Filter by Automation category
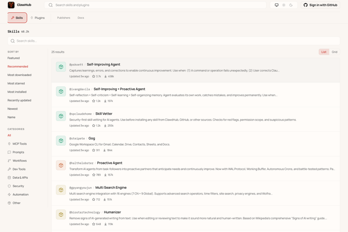Image resolution: width=348 pixels, height=232 pixels. (x=18, y=194)
